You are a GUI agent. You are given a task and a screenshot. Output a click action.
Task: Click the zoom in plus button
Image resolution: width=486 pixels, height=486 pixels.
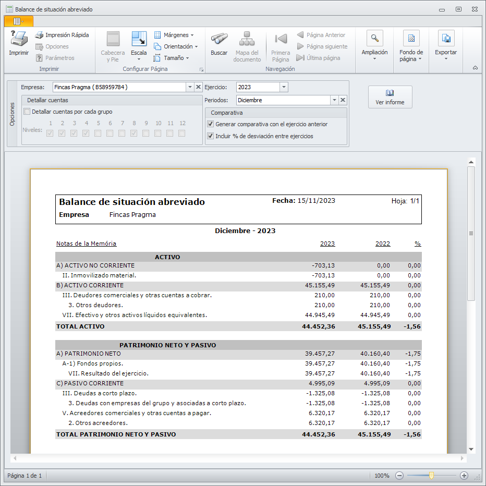pyautogui.click(x=464, y=476)
